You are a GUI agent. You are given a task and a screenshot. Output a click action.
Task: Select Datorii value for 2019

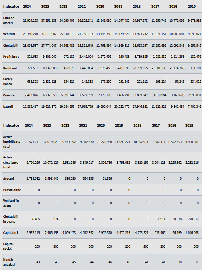point(122,107)
